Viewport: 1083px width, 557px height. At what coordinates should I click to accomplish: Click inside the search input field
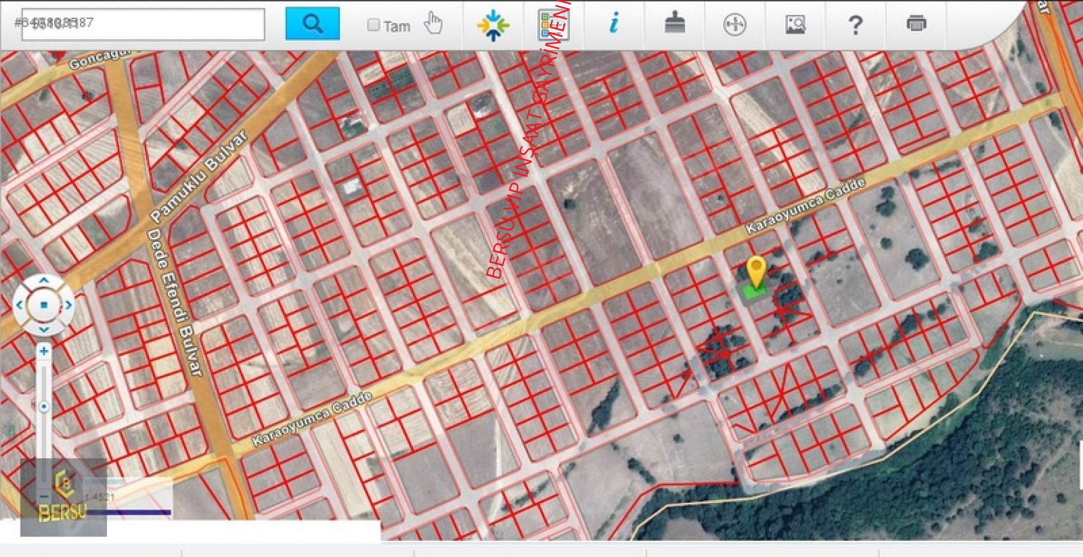(x=143, y=25)
